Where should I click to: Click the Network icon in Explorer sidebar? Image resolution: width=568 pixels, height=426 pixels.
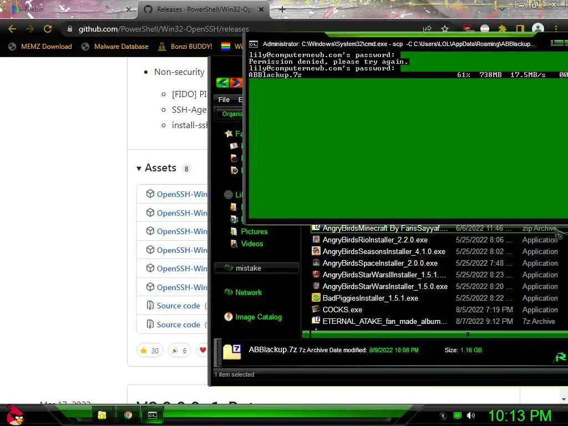point(228,292)
